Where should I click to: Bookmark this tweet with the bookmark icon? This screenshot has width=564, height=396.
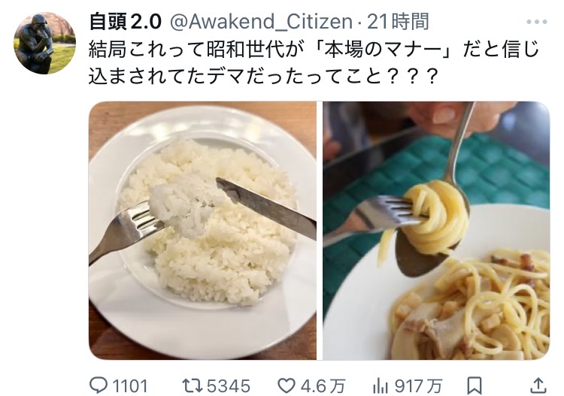pyautogui.click(x=475, y=385)
